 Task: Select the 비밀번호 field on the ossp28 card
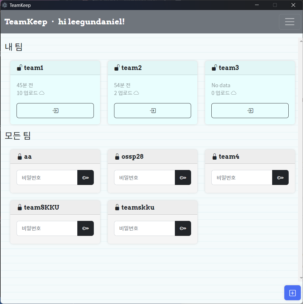click(144, 177)
